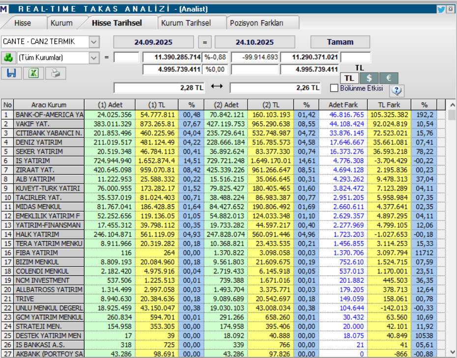Image resolution: width=457 pixels, height=358 pixels.
Task: Sort by (1) TL column header
Action: [157, 105]
